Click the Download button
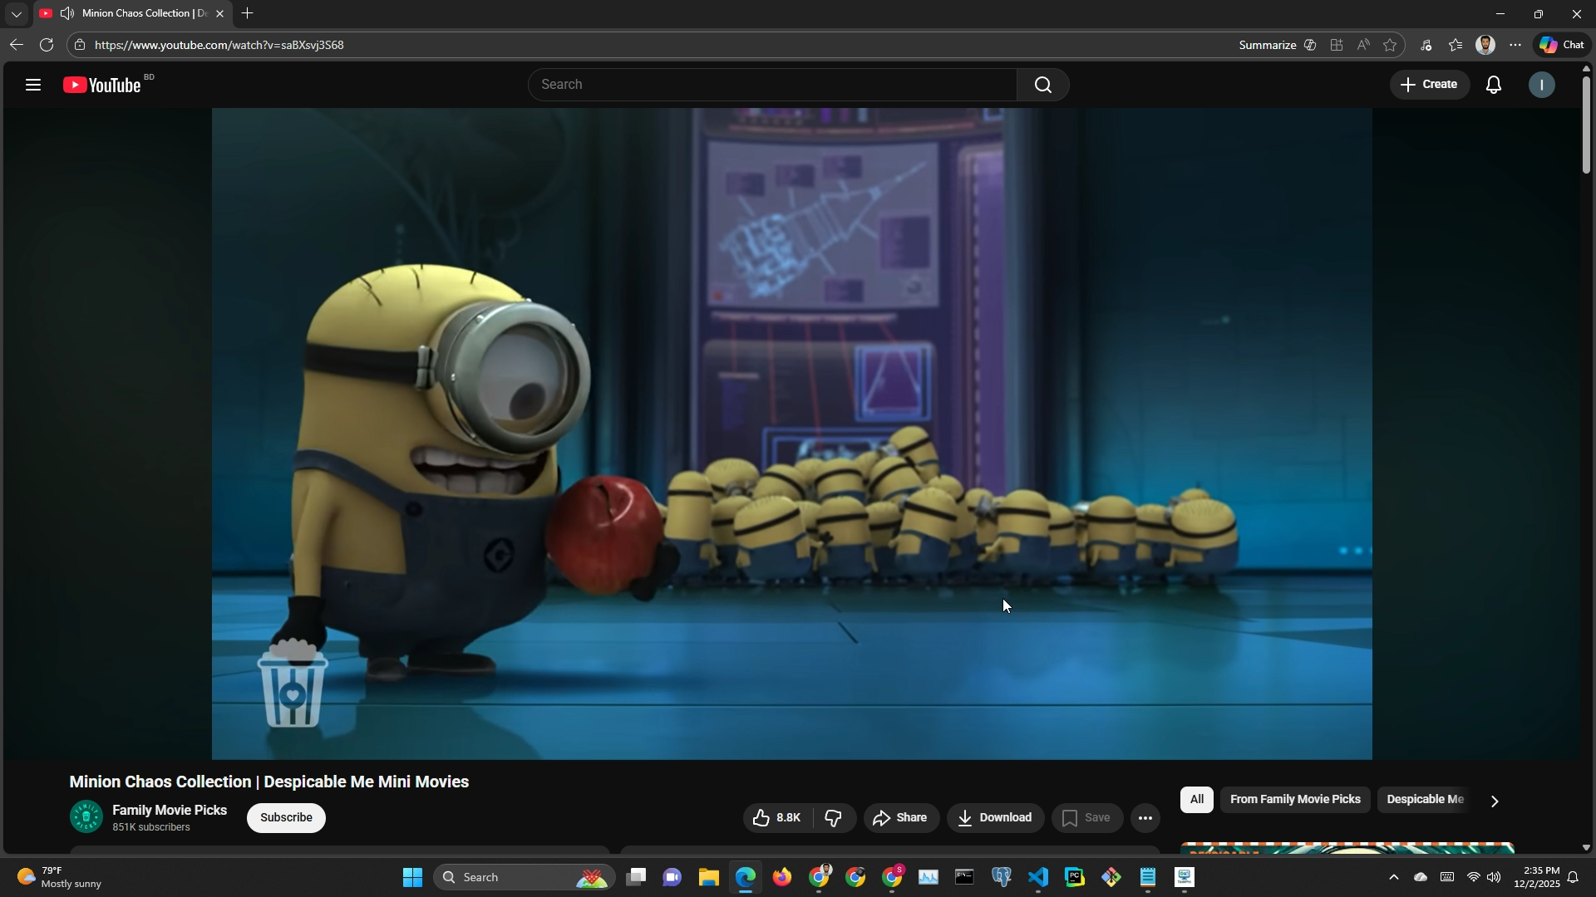Viewport: 1596px width, 897px height. click(x=995, y=819)
